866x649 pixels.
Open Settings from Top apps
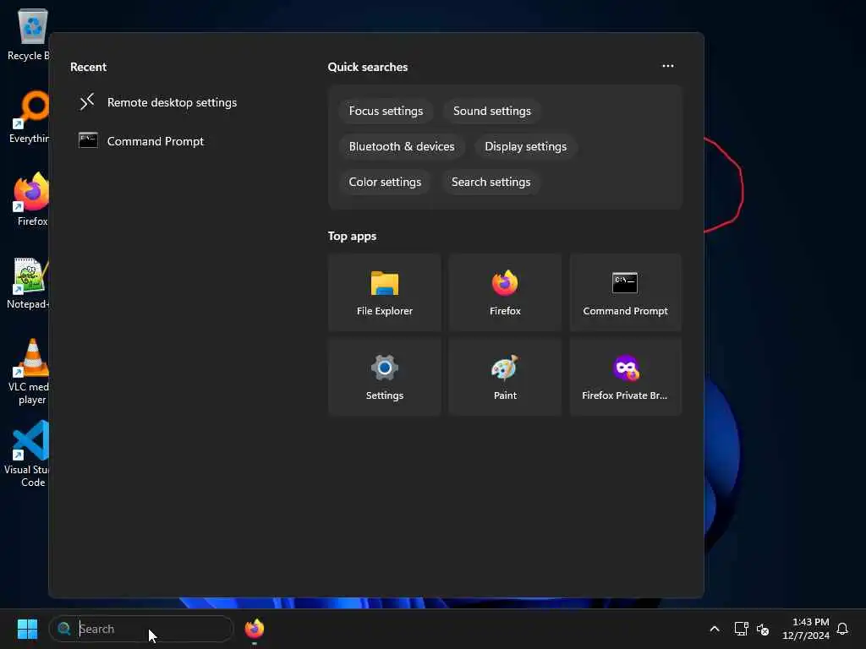tap(385, 377)
